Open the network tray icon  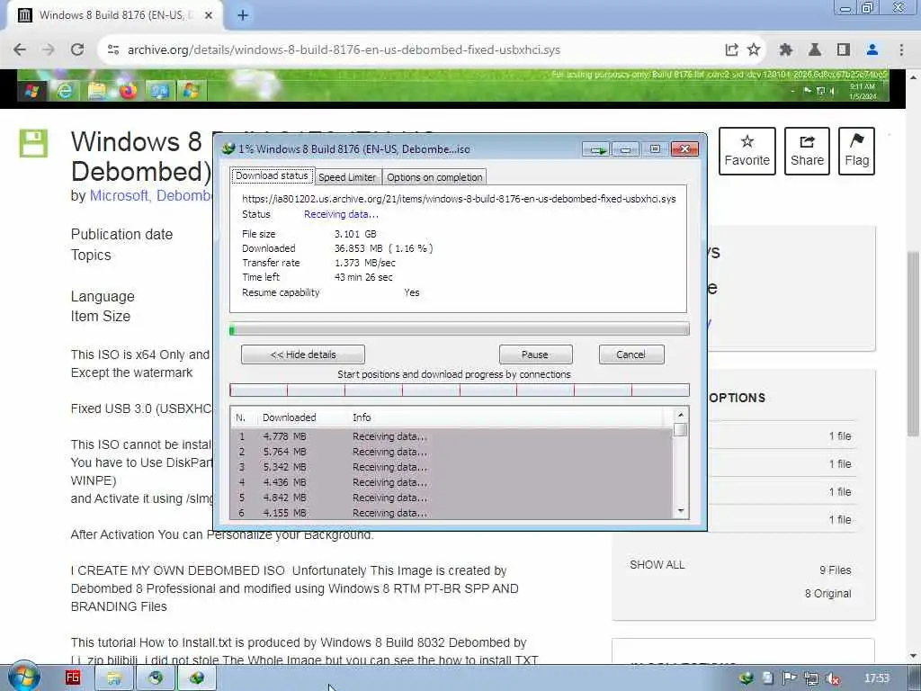coord(811,678)
